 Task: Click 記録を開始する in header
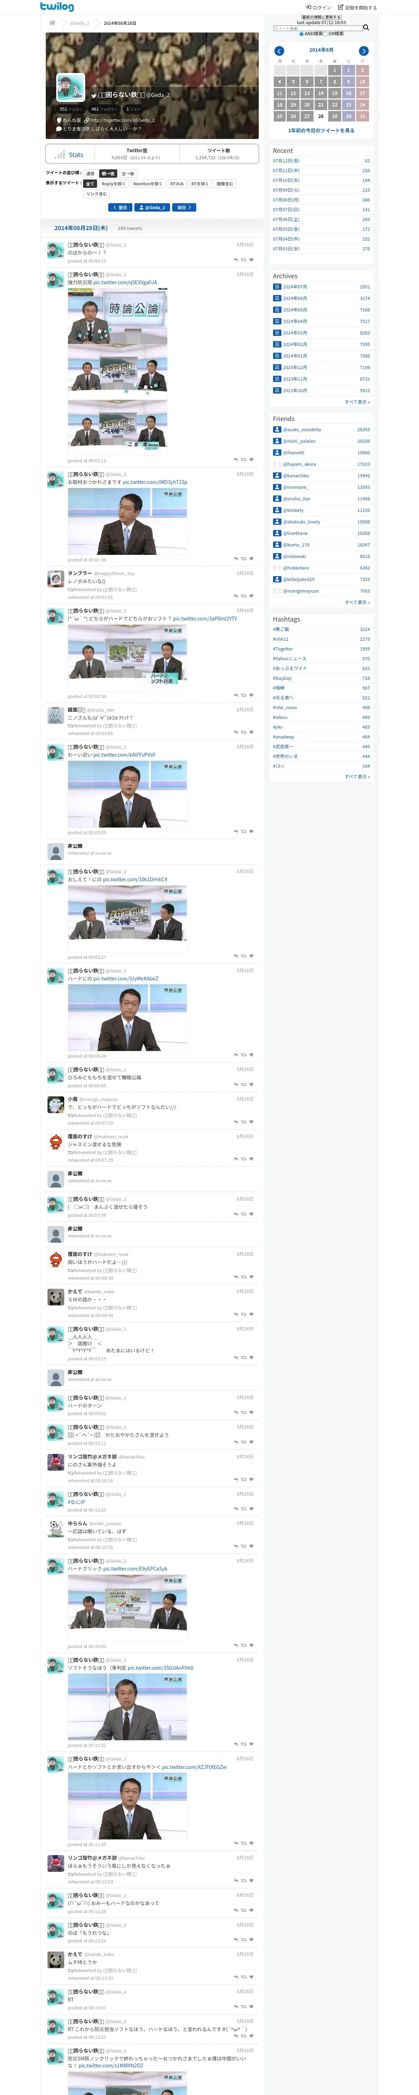click(x=357, y=7)
